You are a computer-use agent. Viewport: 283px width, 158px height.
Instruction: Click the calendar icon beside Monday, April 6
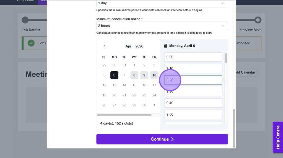[x=166, y=46]
